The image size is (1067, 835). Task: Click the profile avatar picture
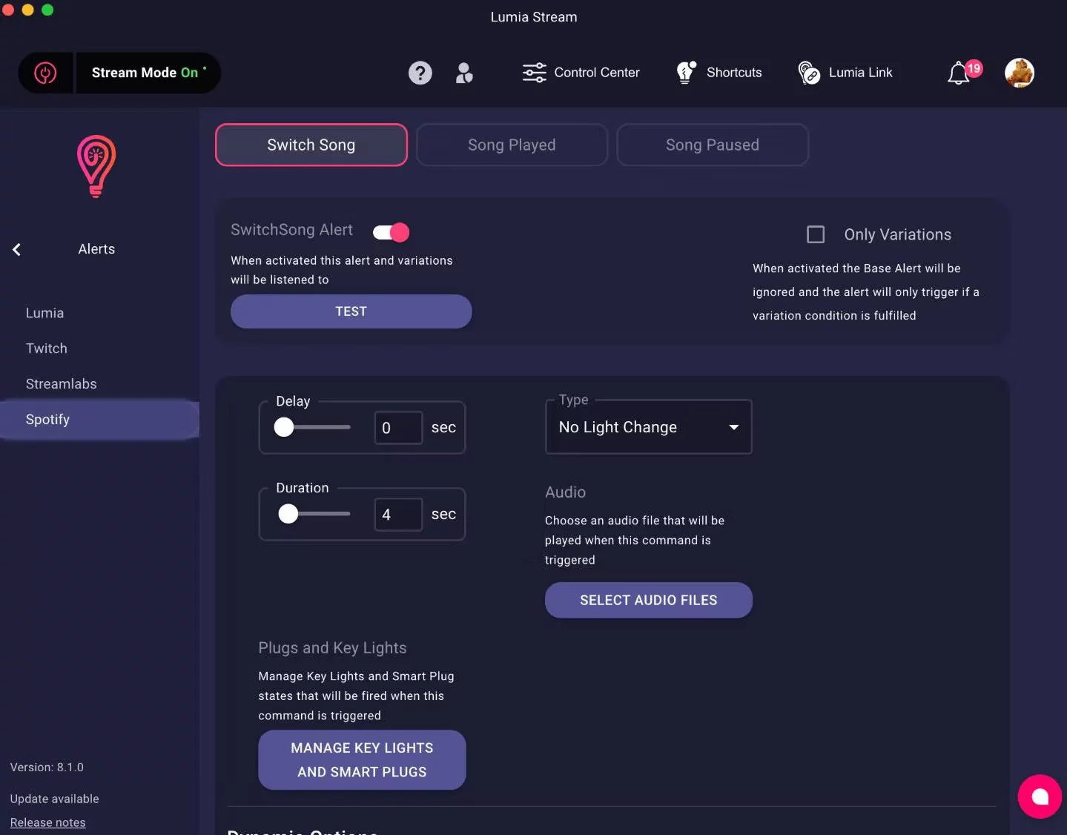[1019, 73]
